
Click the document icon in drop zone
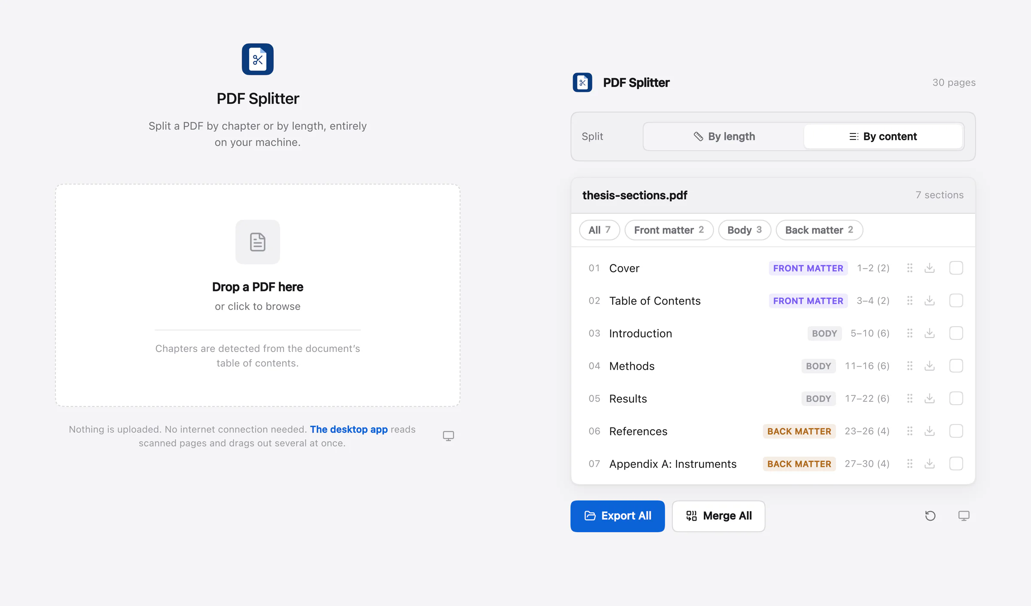[x=258, y=242]
